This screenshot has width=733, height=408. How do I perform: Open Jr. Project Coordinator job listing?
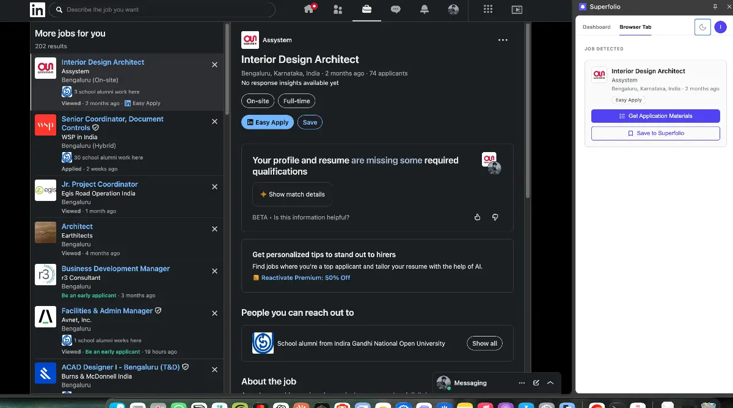pyautogui.click(x=100, y=184)
